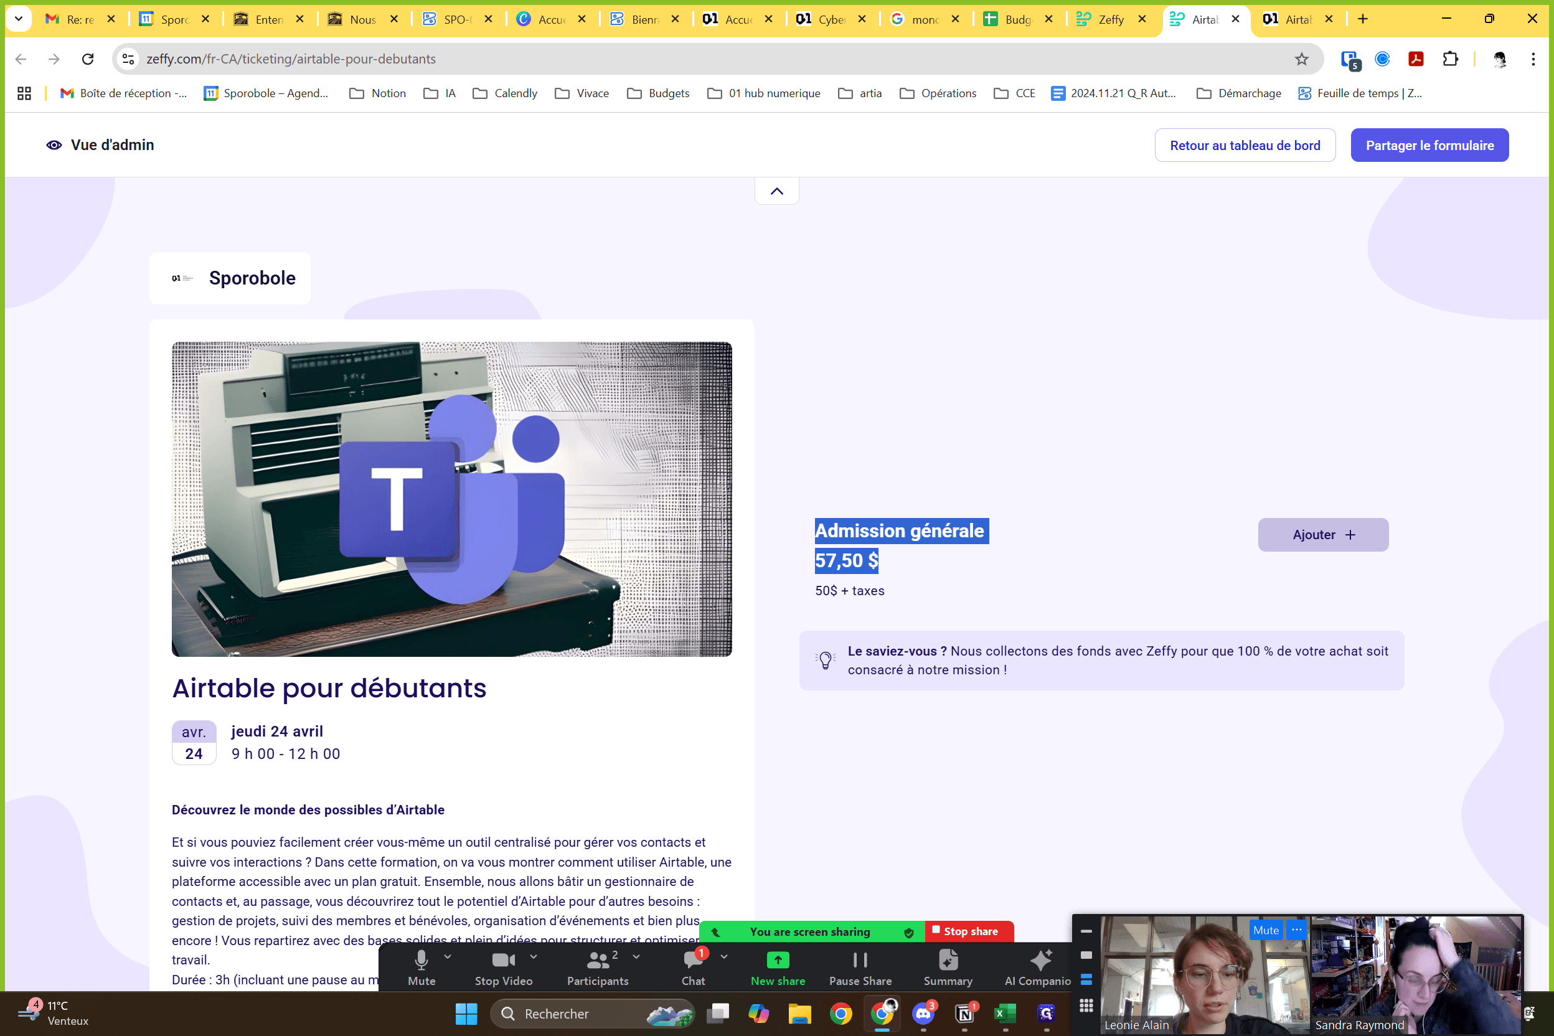Close the Cyber browser tab
This screenshot has height=1036, width=1554.
coord(862,19)
